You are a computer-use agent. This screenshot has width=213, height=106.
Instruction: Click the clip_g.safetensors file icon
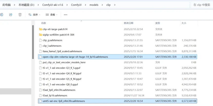(40, 40)
